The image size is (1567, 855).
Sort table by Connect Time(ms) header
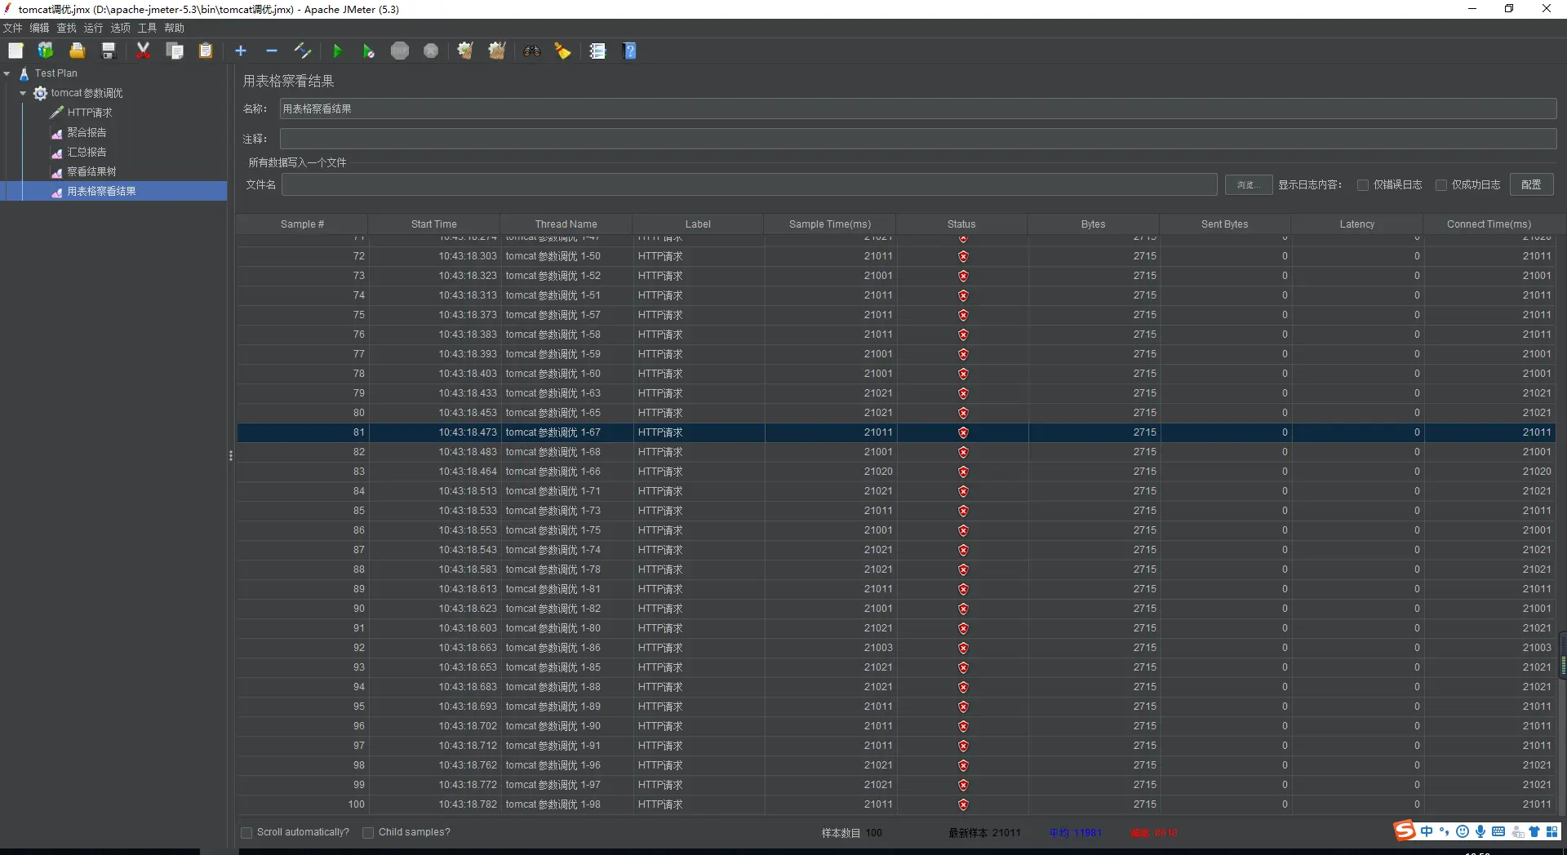pyautogui.click(x=1489, y=224)
